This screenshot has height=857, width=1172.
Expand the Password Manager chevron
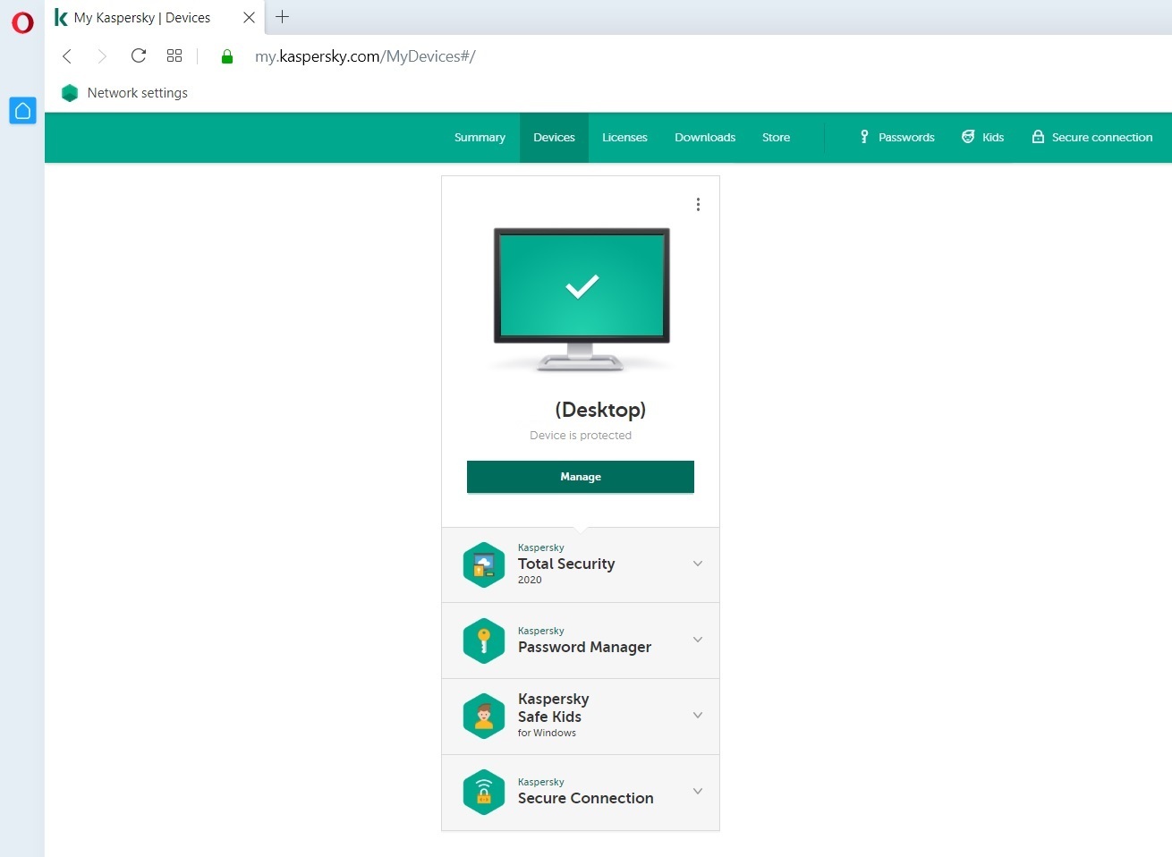pos(698,640)
